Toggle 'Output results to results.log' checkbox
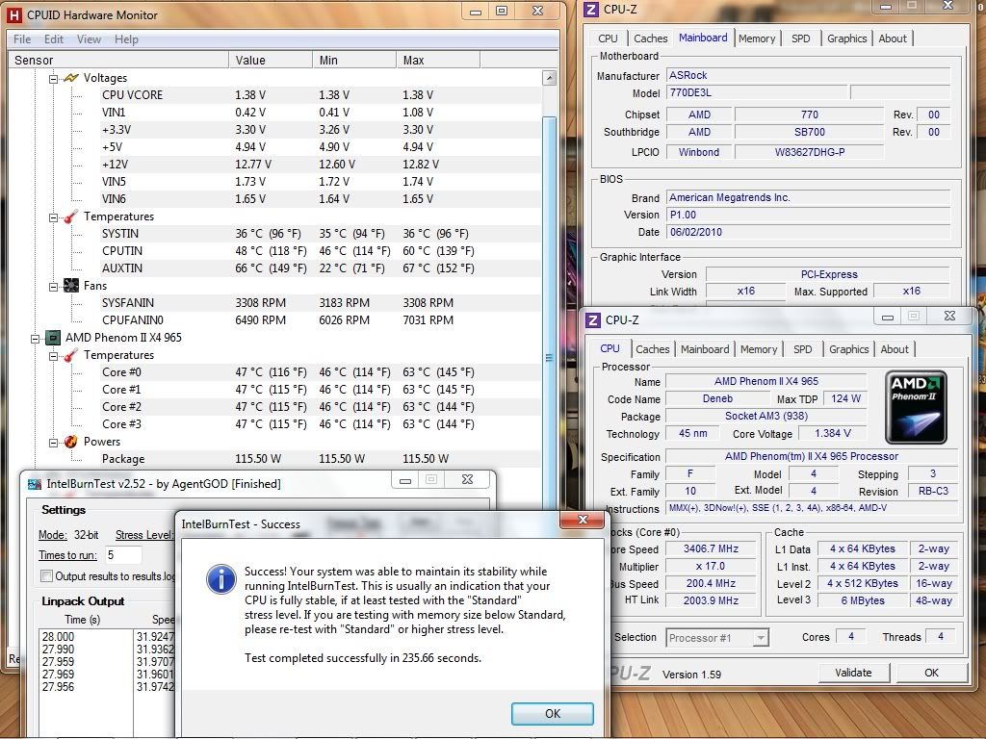 point(46,576)
